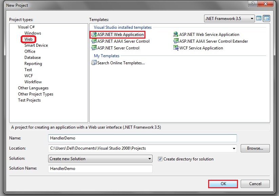Open the Create new Solution combo box
The image size is (279, 196).
(100, 158)
